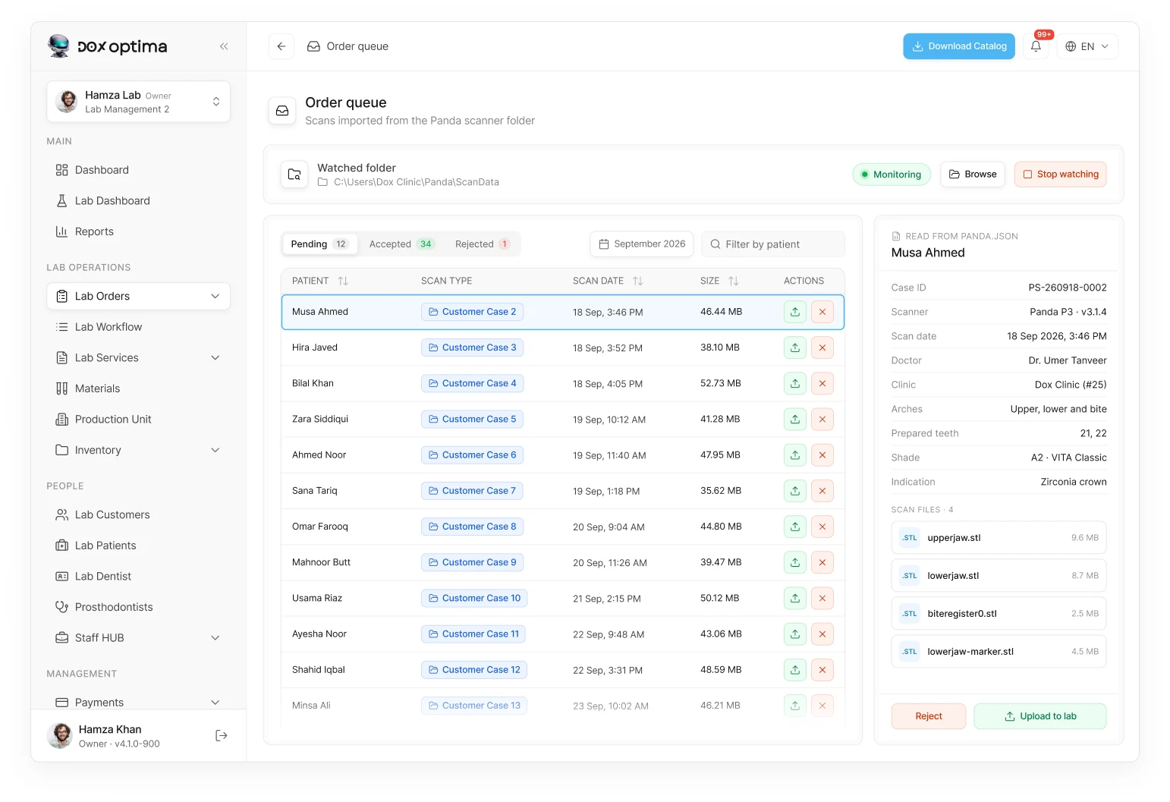Upload Hira Javed's scan to lab
The height and width of the screenshot is (802, 1170).
tap(795, 348)
